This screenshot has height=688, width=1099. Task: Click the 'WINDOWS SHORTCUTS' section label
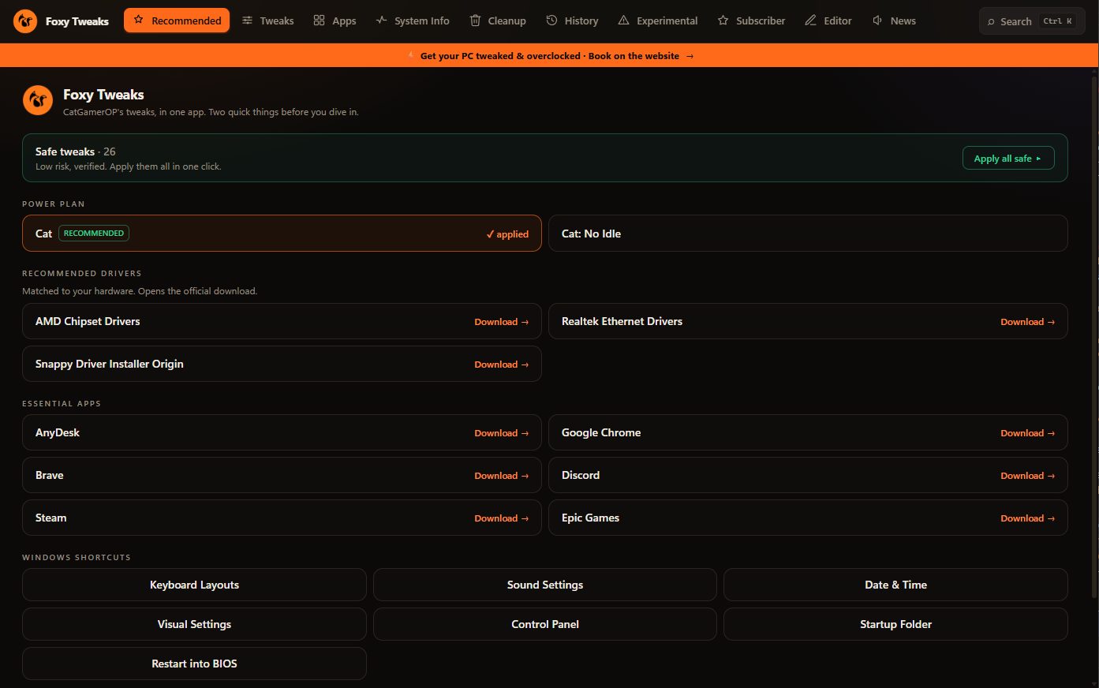[77, 557]
